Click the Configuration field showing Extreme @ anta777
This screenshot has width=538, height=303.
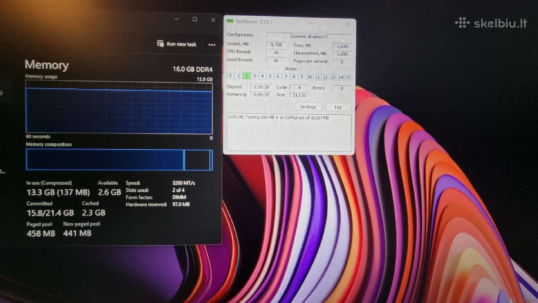click(x=309, y=36)
